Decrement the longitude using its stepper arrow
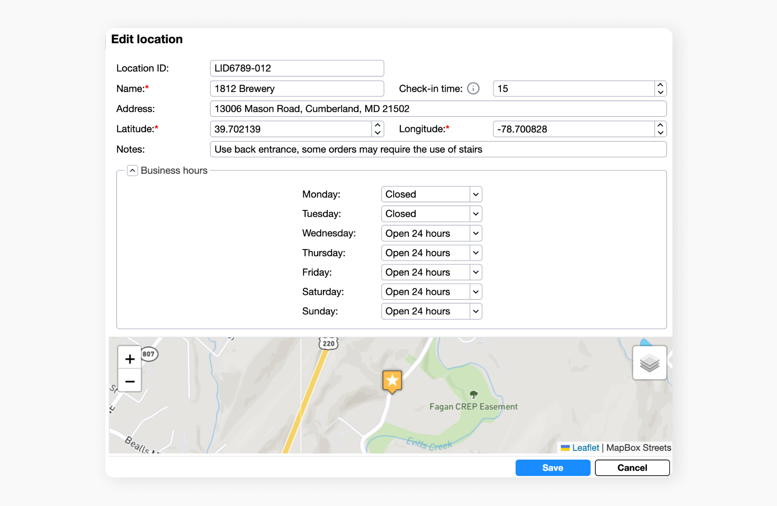Viewport: 777px width, 506px height. click(660, 132)
